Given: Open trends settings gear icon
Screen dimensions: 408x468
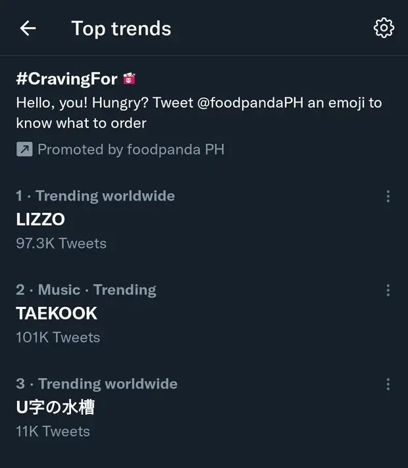Looking at the screenshot, I should (384, 28).
